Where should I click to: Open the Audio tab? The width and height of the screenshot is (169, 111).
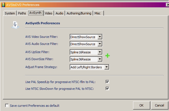pyautogui.click(x=59, y=13)
